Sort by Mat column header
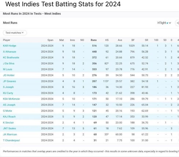The height and width of the screenshot is (157, 179). click(x=62, y=40)
